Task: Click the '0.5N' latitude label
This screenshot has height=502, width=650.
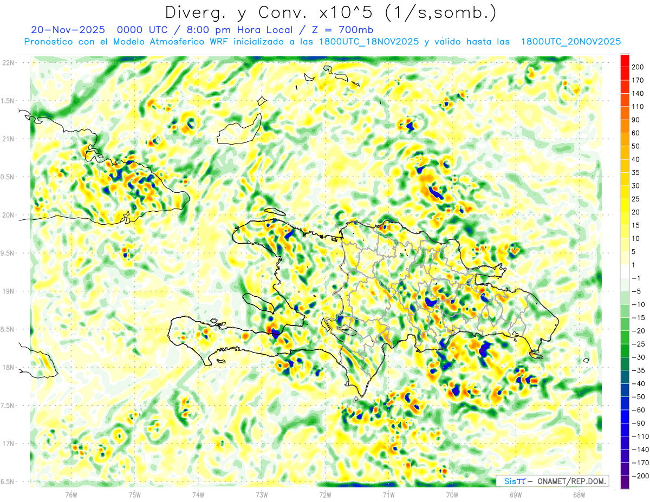Action: (x=8, y=177)
